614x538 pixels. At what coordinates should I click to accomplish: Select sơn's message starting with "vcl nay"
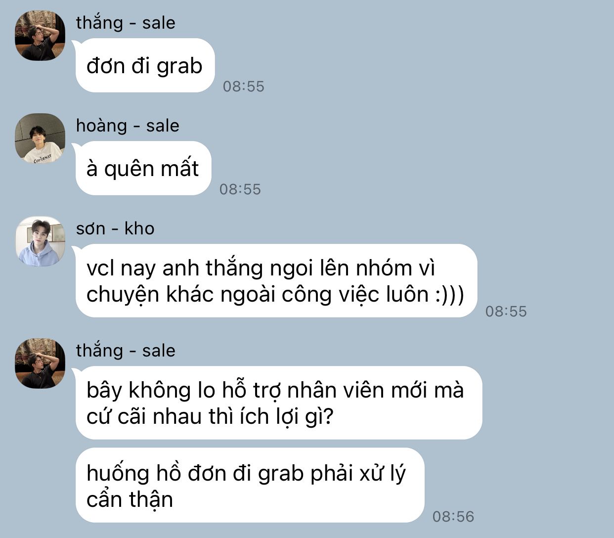point(276,280)
